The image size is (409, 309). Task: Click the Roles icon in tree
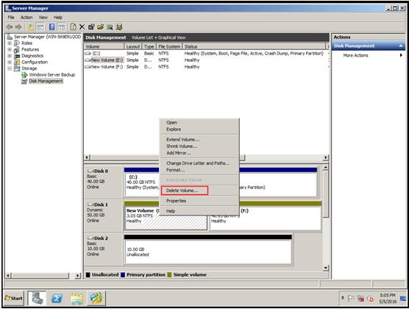click(x=17, y=43)
